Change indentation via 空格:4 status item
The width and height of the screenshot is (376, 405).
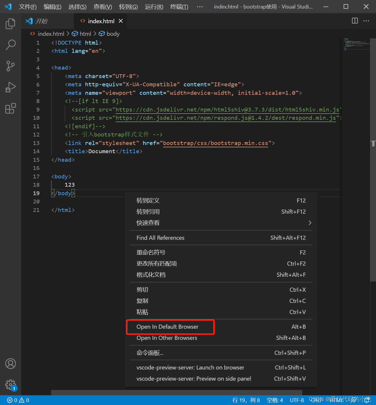click(x=275, y=400)
